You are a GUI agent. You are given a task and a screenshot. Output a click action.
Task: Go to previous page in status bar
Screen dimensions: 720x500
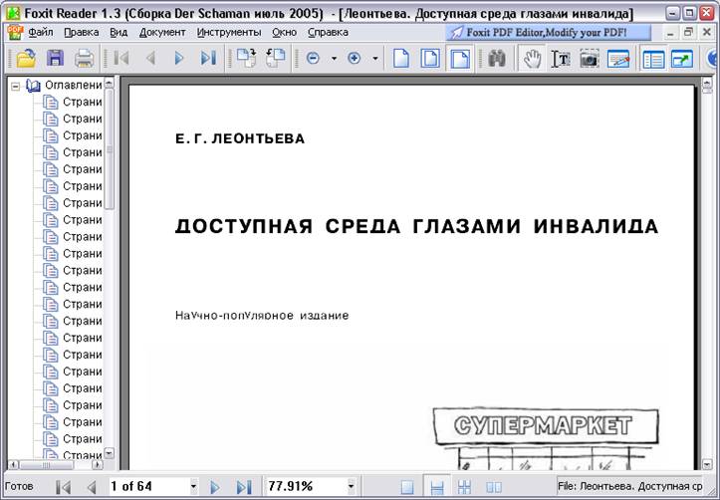click(92, 487)
